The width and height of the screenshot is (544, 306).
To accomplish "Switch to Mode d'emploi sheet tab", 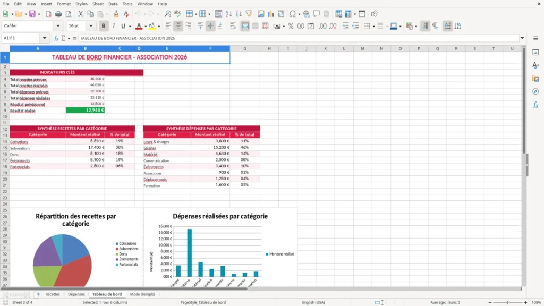I will [142, 294].
